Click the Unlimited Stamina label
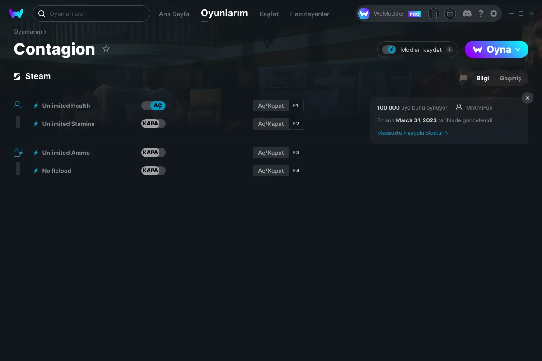Image resolution: width=542 pixels, height=361 pixels. [68, 124]
